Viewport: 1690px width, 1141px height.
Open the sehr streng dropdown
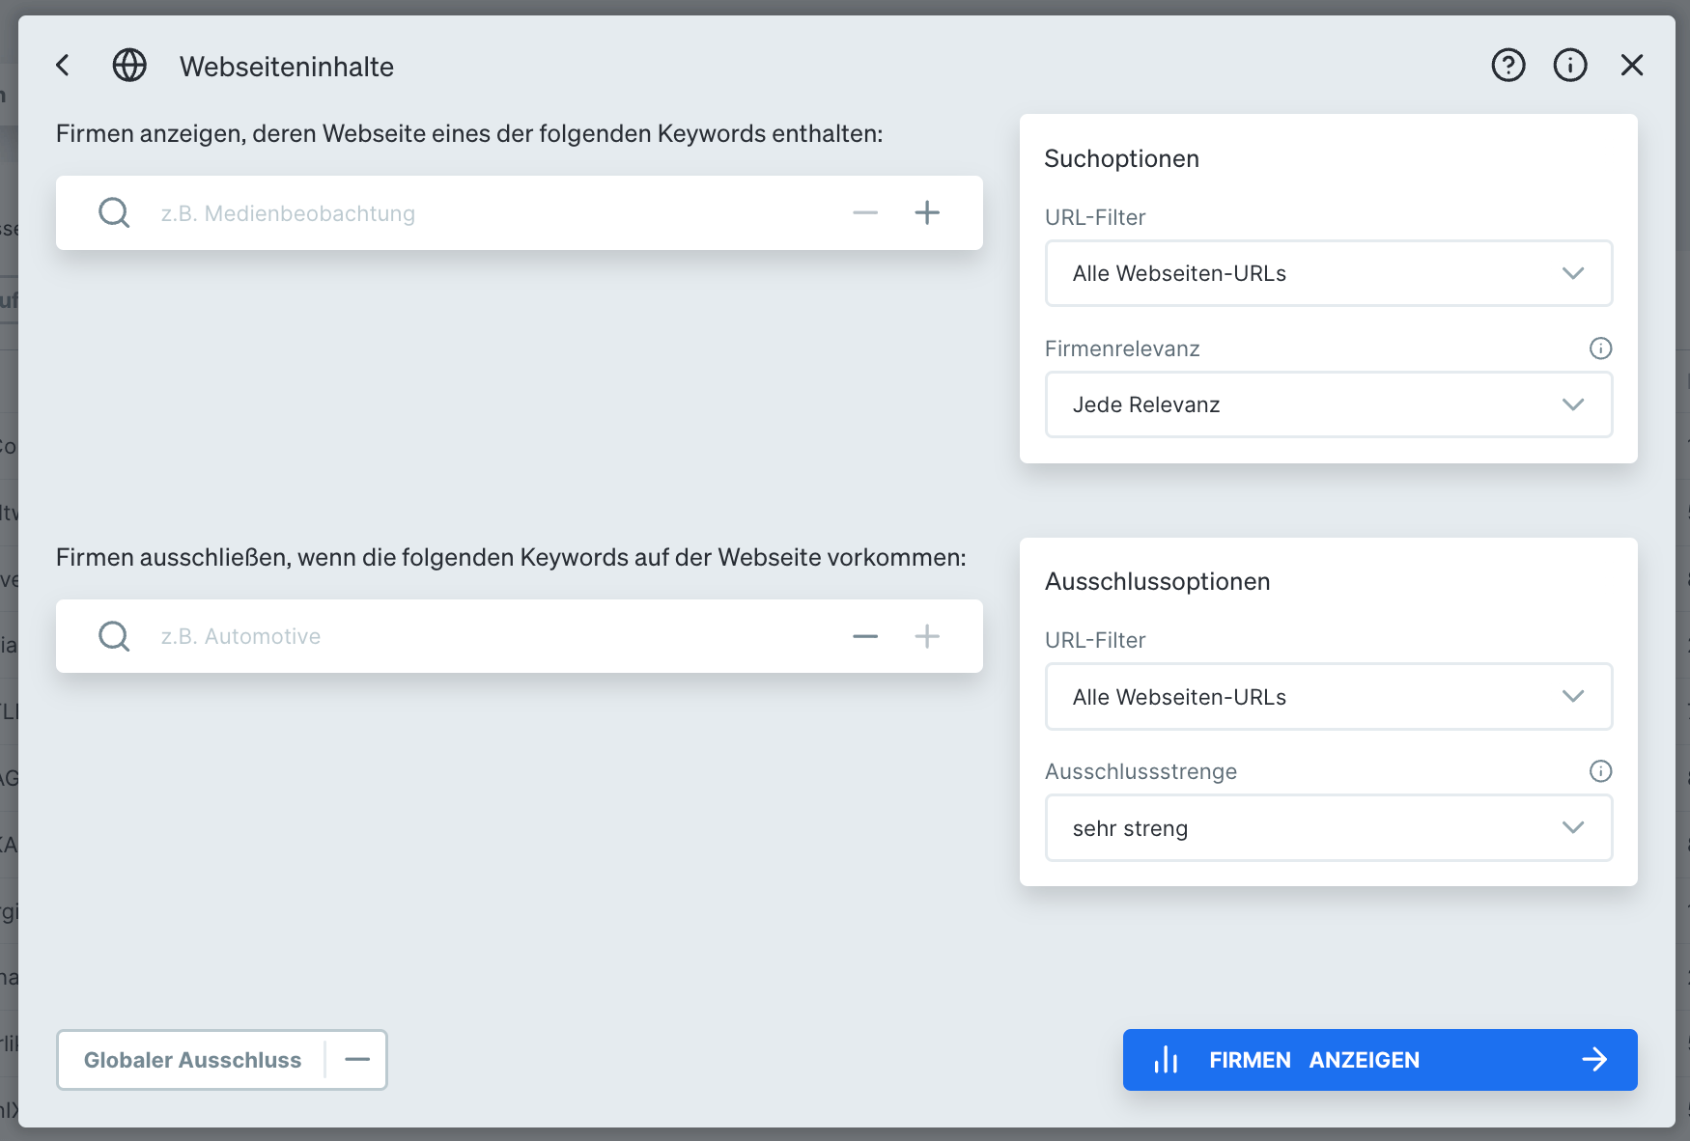[x=1328, y=827]
